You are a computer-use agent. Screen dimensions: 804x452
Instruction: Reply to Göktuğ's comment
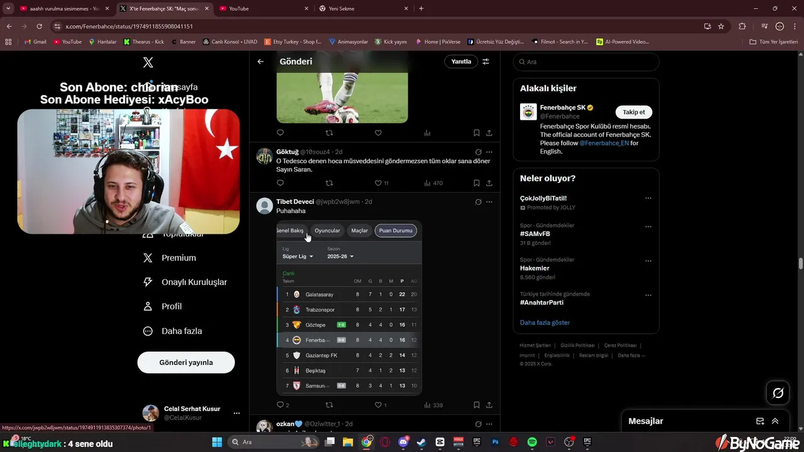(x=280, y=183)
